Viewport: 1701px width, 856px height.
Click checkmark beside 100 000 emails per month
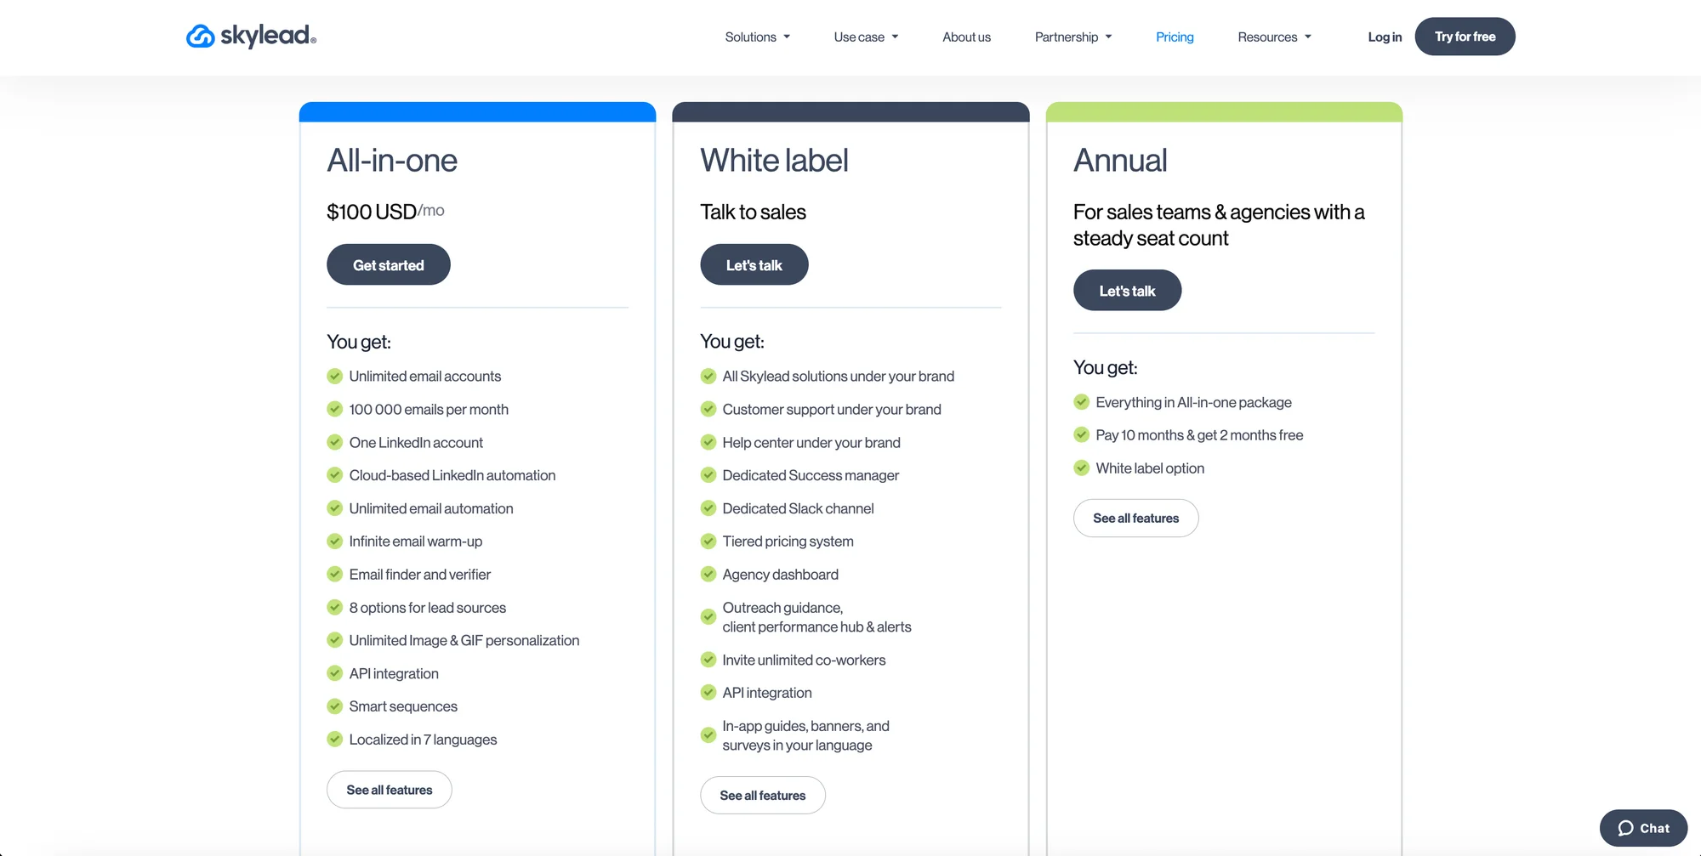click(x=335, y=409)
